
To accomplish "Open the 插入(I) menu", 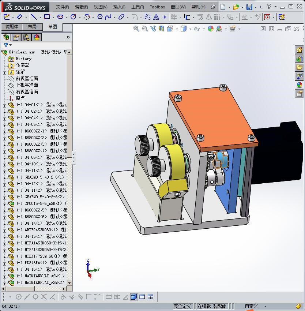I will pyautogui.click(x=119, y=7).
